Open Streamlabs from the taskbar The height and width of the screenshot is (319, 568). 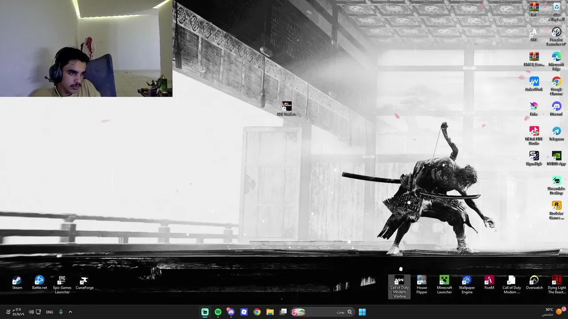click(x=205, y=312)
